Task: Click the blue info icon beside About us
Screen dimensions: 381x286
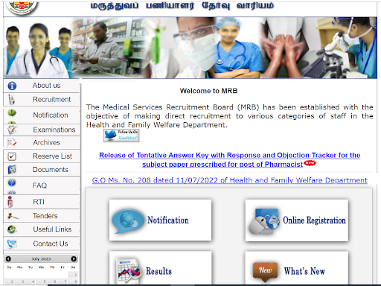Action: (x=12, y=86)
